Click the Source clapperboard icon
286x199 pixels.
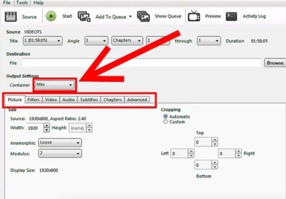coord(11,17)
